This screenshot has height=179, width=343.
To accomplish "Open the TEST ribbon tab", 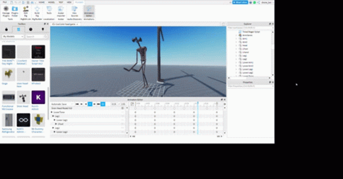I will [61, 3].
